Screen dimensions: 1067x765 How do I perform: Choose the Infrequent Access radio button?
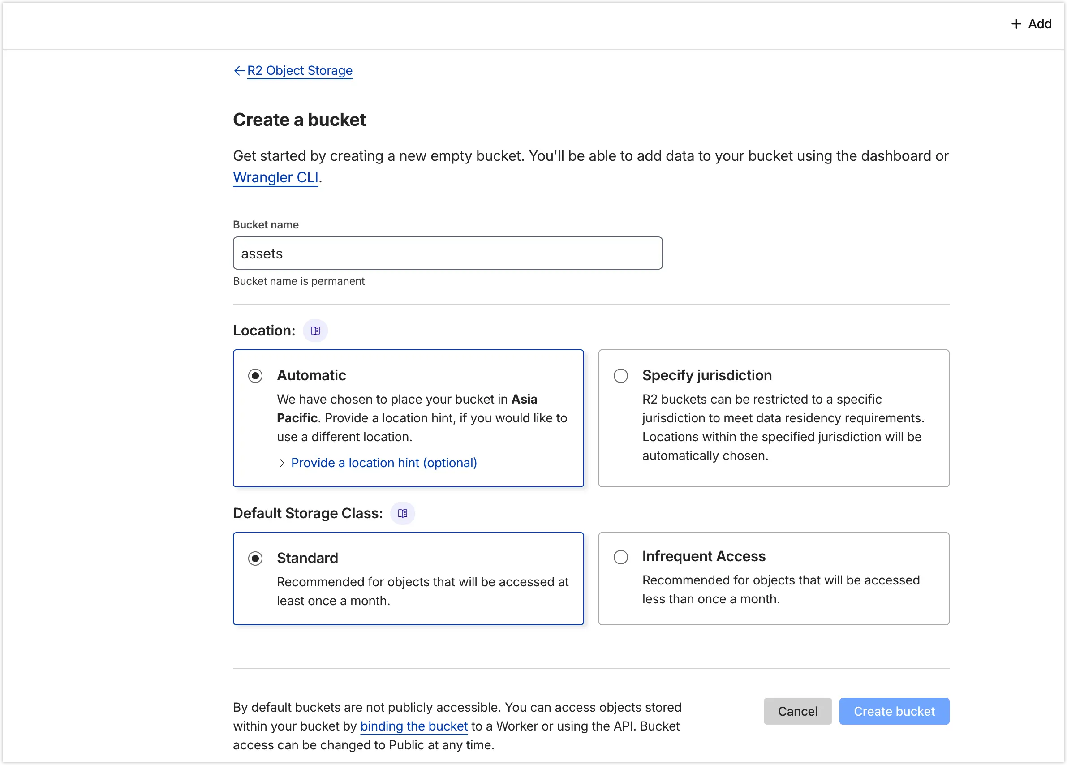click(620, 557)
